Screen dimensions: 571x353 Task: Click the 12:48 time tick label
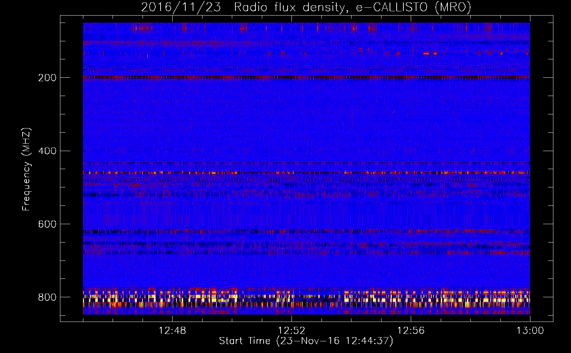tap(172, 331)
